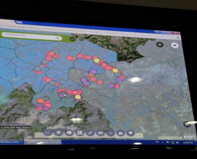
Task: Open the Print widget
Action: 100,133
